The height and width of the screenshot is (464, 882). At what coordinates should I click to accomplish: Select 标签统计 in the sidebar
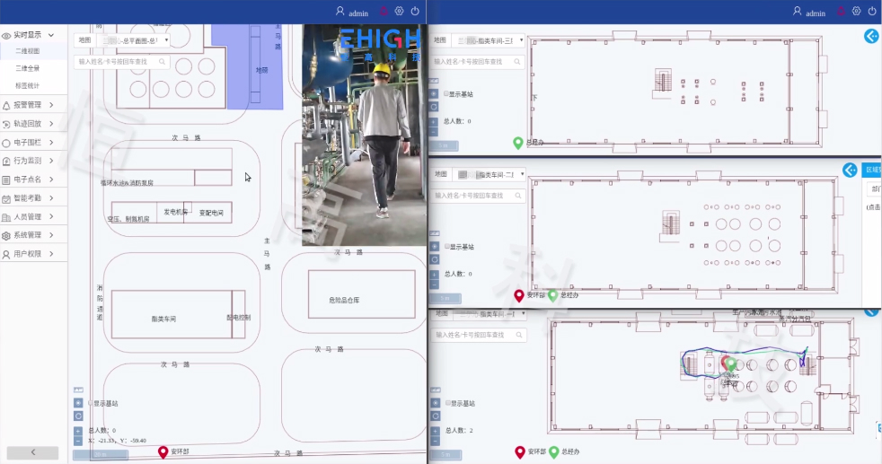28,85
